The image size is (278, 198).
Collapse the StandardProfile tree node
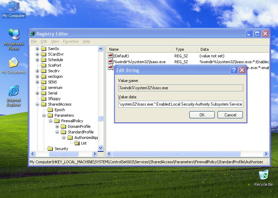(x=57, y=132)
